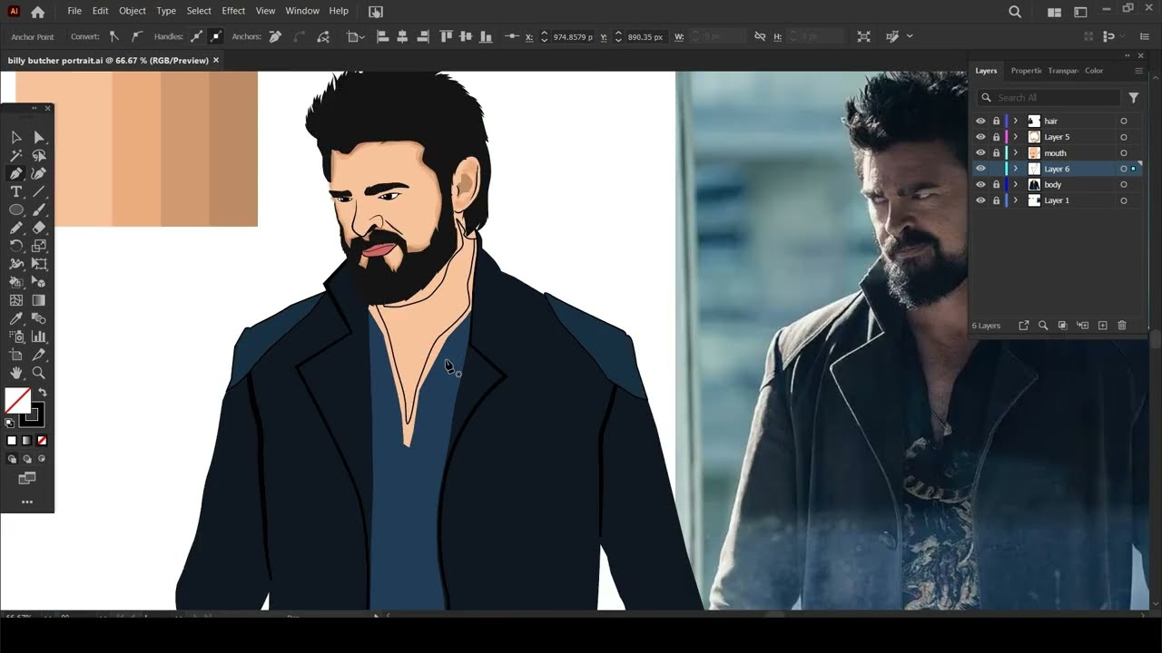Create new layer in Layers panel
This screenshot has height=653, width=1162.
coord(1102,326)
